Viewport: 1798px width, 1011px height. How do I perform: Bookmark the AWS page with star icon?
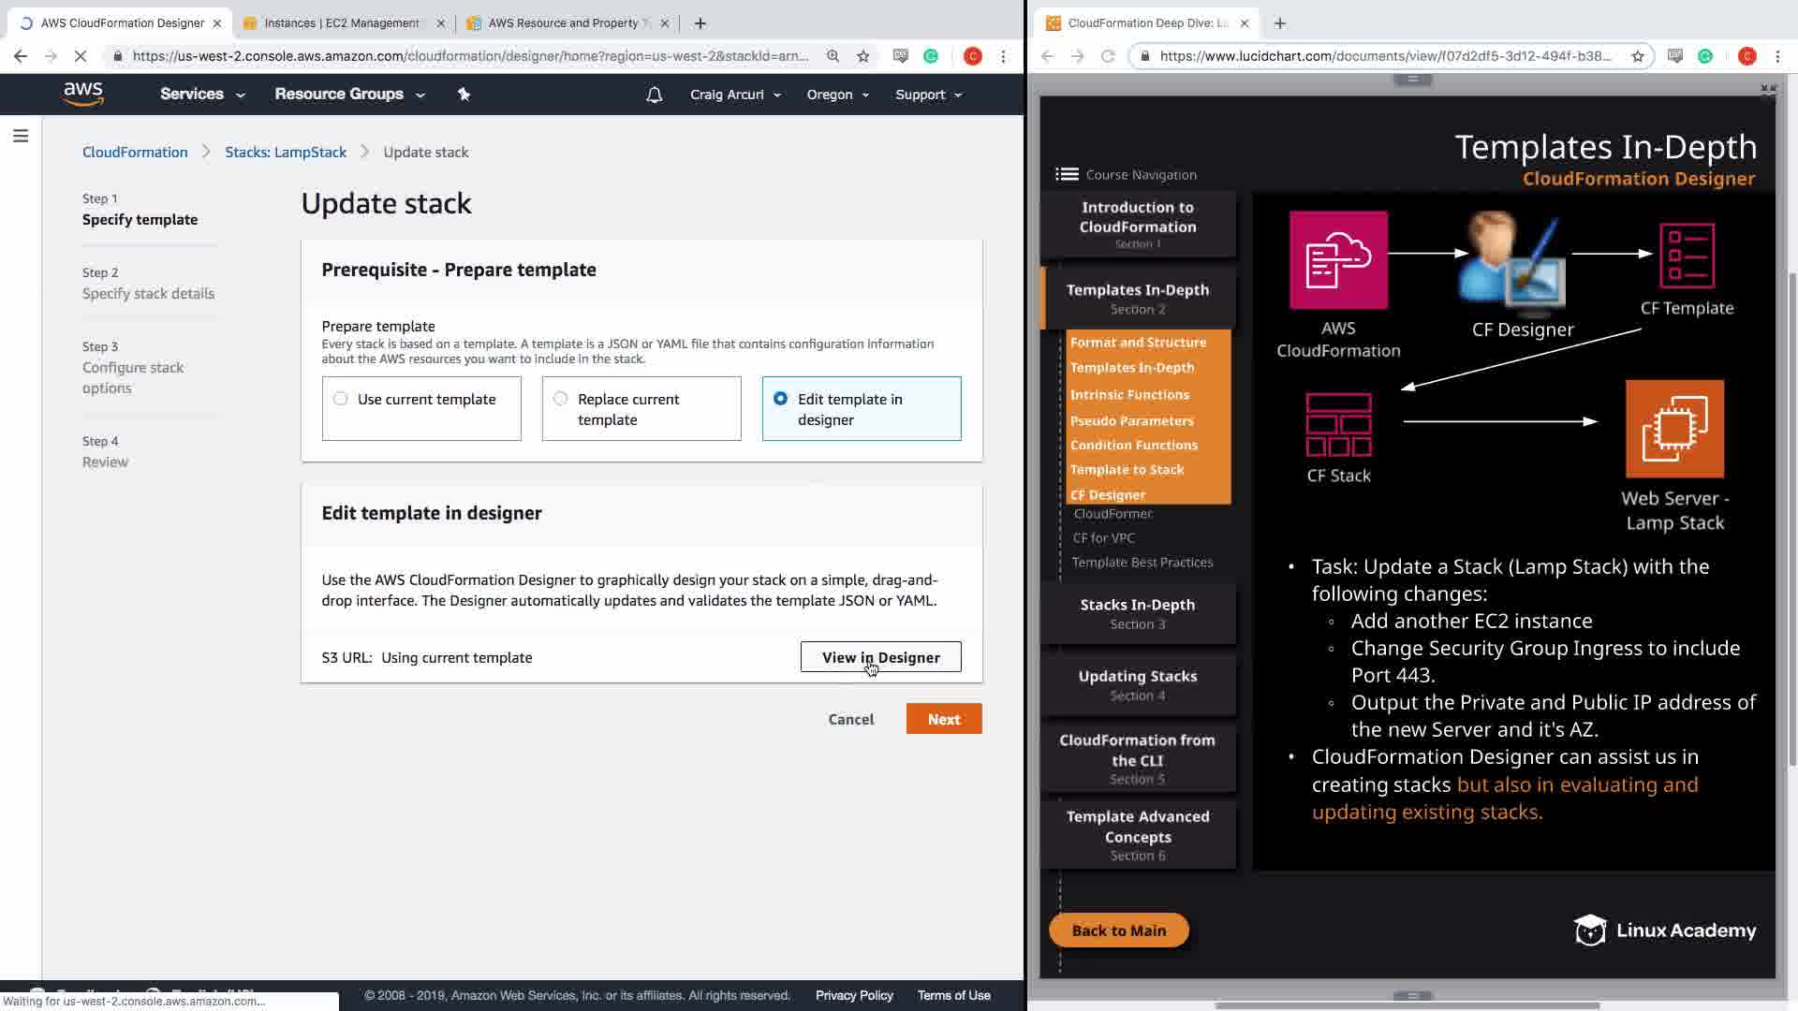coord(863,56)
